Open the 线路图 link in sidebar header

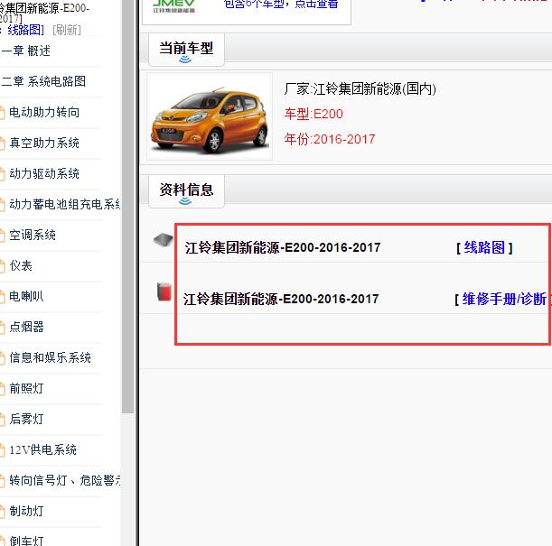[25, 30]
